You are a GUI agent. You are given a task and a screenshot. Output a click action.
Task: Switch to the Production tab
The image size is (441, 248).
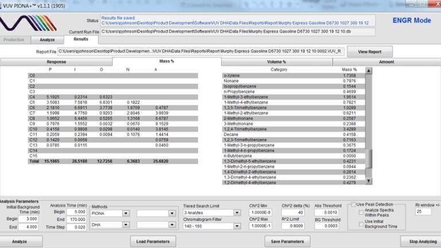pyautogui.click(x=14, y=40)
